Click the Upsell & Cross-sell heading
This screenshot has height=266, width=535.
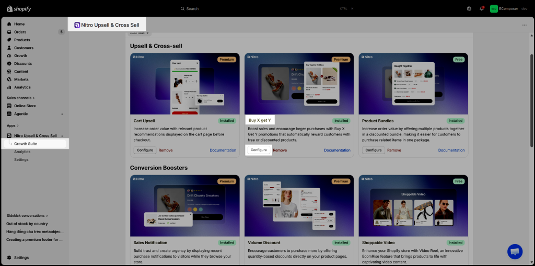(156, 46)
